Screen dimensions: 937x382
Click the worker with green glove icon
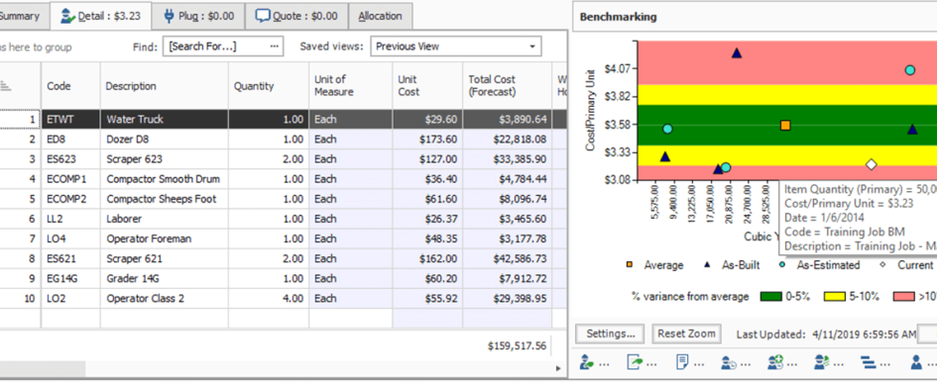[587, 361]
